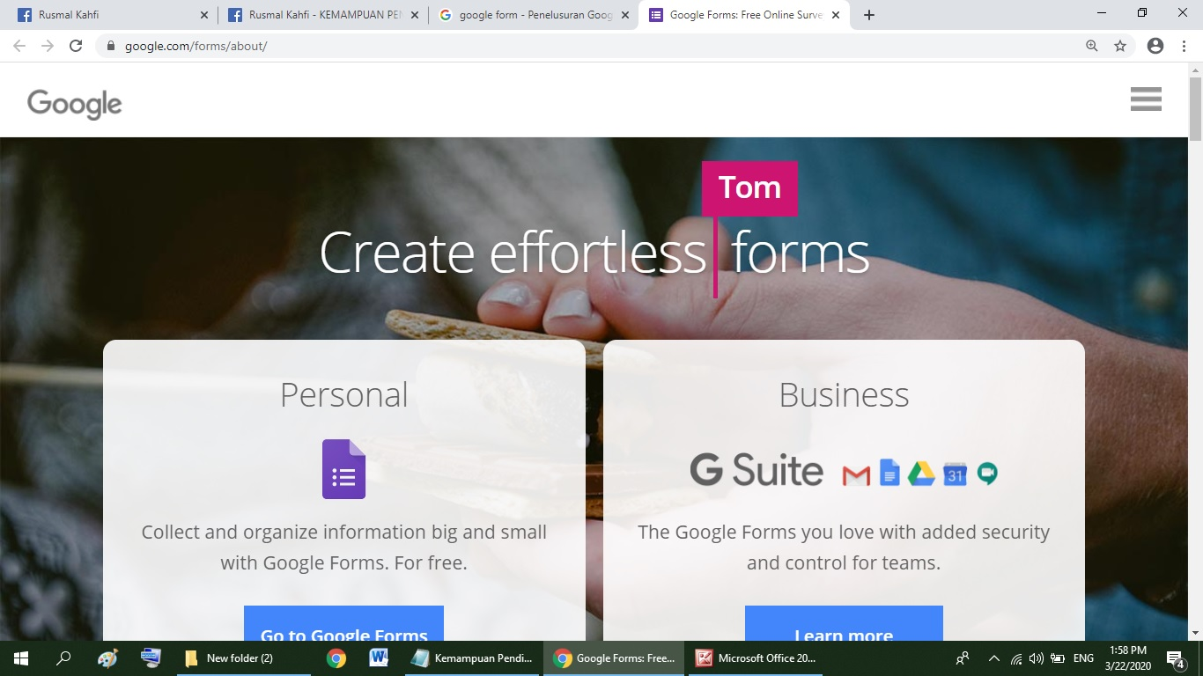
Task: Reload the page with refresh icon
Action: pyautogui.click(x=76, y=46)
